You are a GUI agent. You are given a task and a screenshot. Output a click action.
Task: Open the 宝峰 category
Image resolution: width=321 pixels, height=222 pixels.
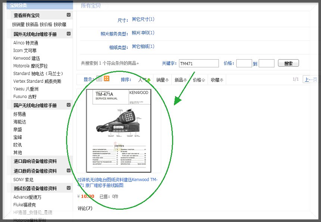(x=18, y=137)
